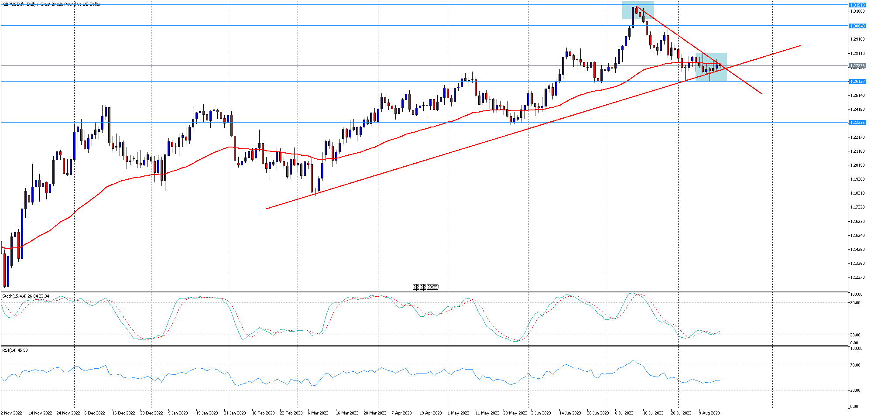The width and height of the screenshot is (871, 418).
Task: Click the 7 Apr 2023 date label
Action: coord(401,413)
